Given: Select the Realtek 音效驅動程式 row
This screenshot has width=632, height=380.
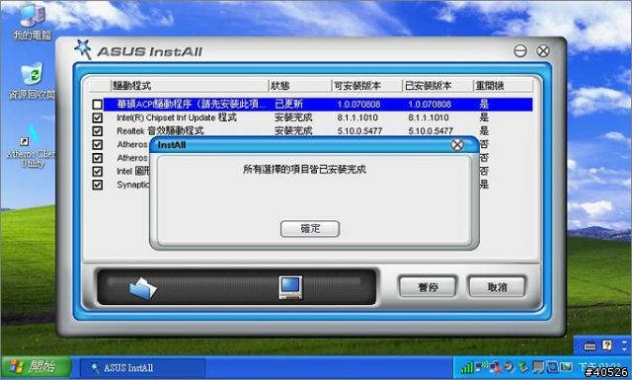Looking at the screenshot, I should point(318,131).
